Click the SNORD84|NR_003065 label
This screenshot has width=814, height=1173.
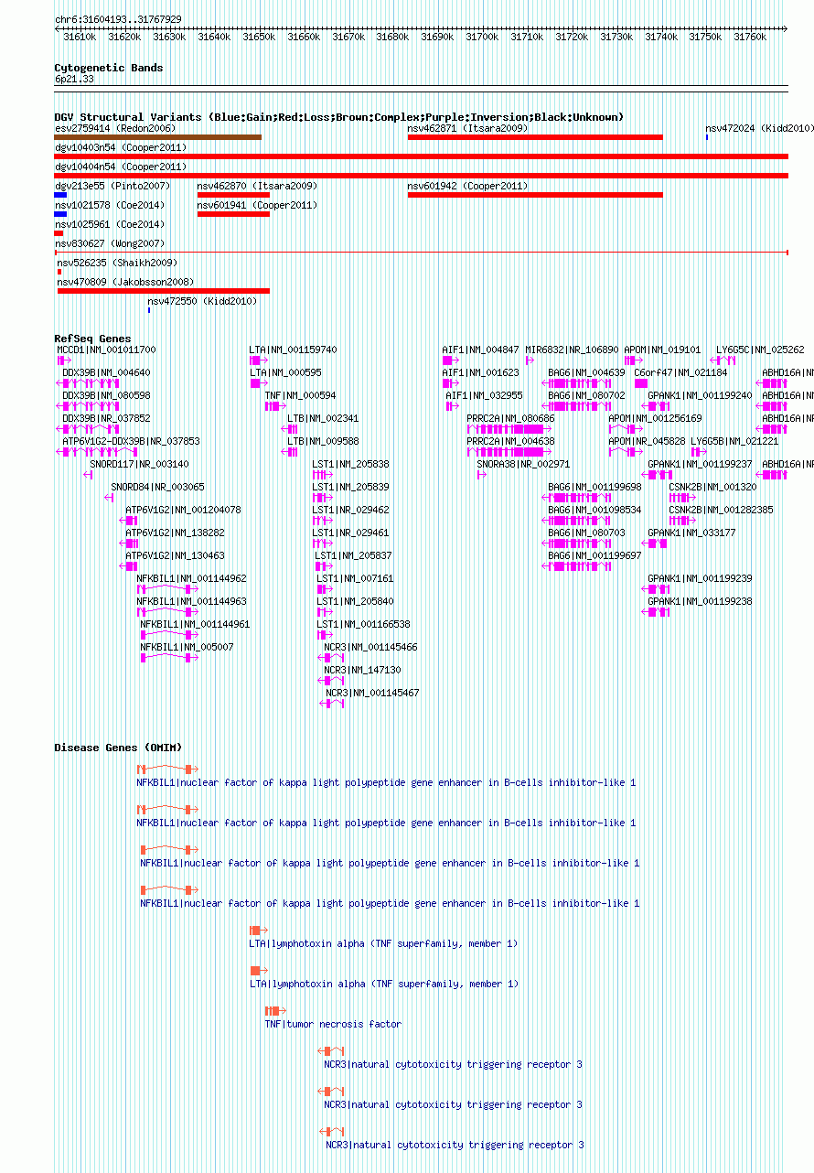[x=157, y=487]
